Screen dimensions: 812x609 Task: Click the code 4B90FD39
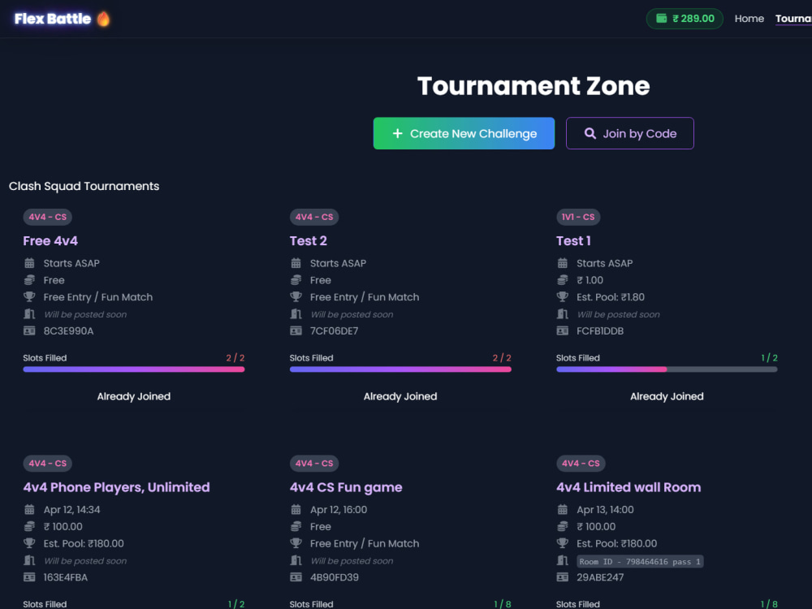tap(334, 577)
